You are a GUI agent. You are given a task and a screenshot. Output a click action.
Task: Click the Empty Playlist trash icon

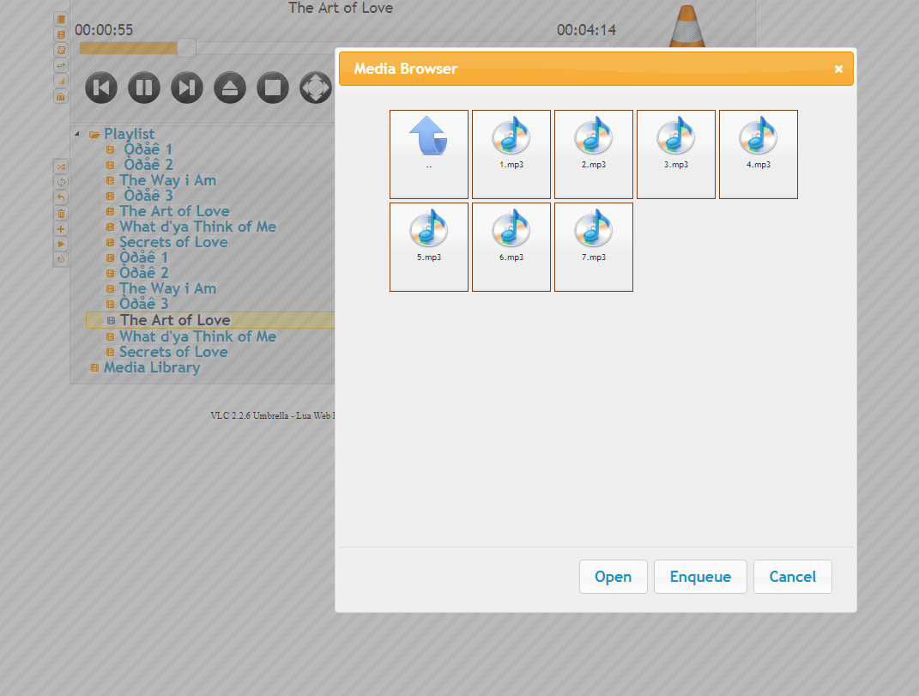point(61,214)
